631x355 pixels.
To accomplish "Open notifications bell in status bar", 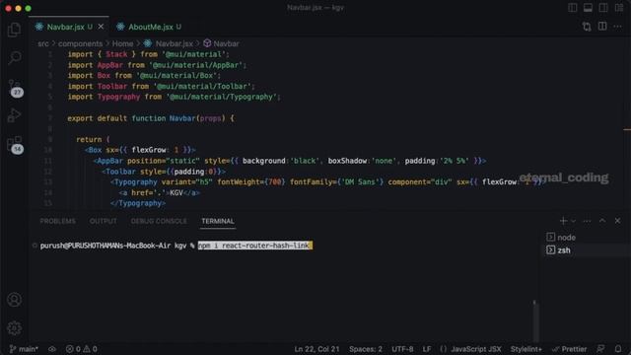I will (x=618, y=349).
